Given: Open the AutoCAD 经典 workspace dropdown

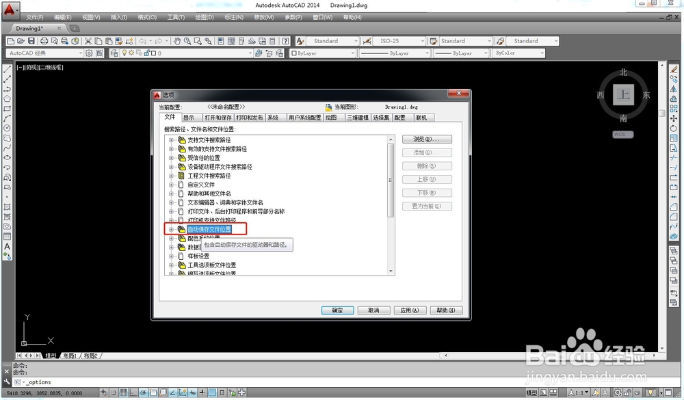Looking at the screenshot, I should click(x=80, y=53).
